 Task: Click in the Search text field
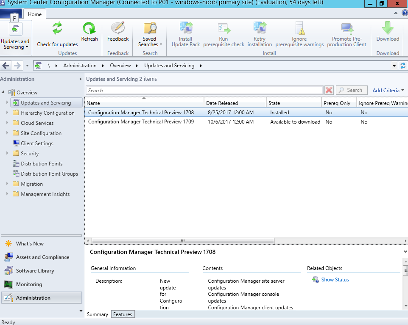(204, 90)
